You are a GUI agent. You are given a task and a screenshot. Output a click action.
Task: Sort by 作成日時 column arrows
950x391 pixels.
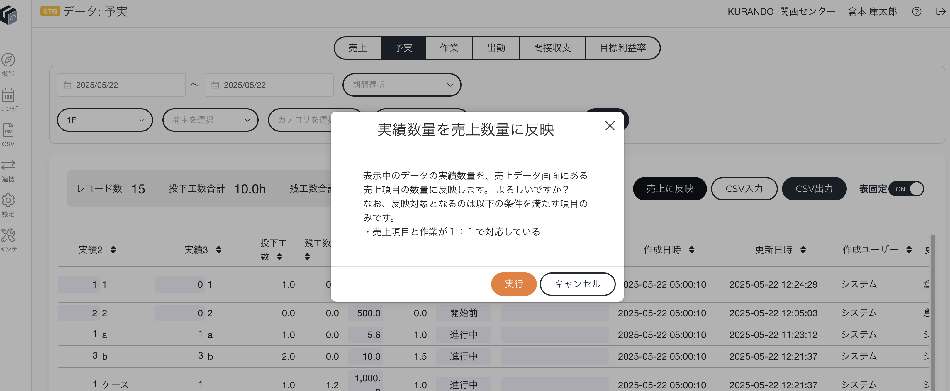pyautogui.click(x=692, y=250)
